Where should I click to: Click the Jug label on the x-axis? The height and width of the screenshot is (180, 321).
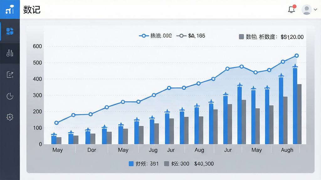[x=153, y=150]
